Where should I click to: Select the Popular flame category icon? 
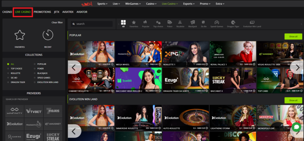coord(145,22)
